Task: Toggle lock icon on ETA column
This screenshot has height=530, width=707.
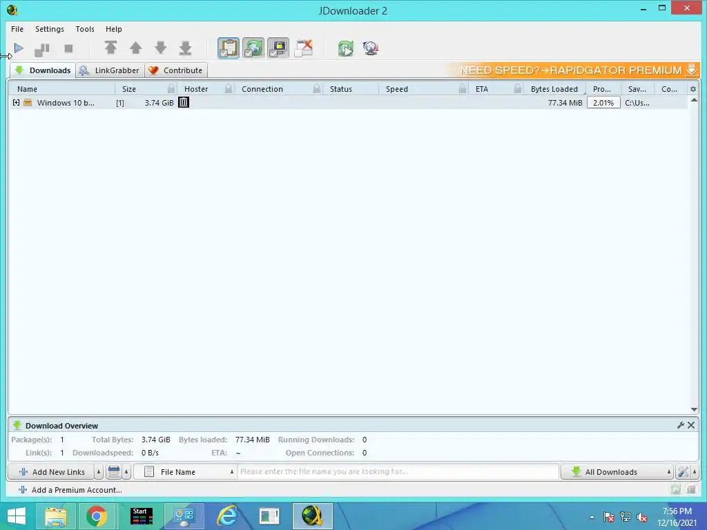Action: click(x=518, y=88)
